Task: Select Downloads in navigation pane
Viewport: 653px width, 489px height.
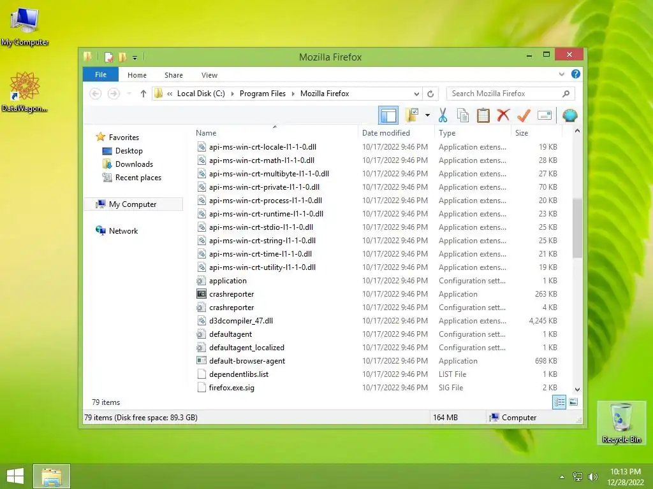Action: coord(134,164)
